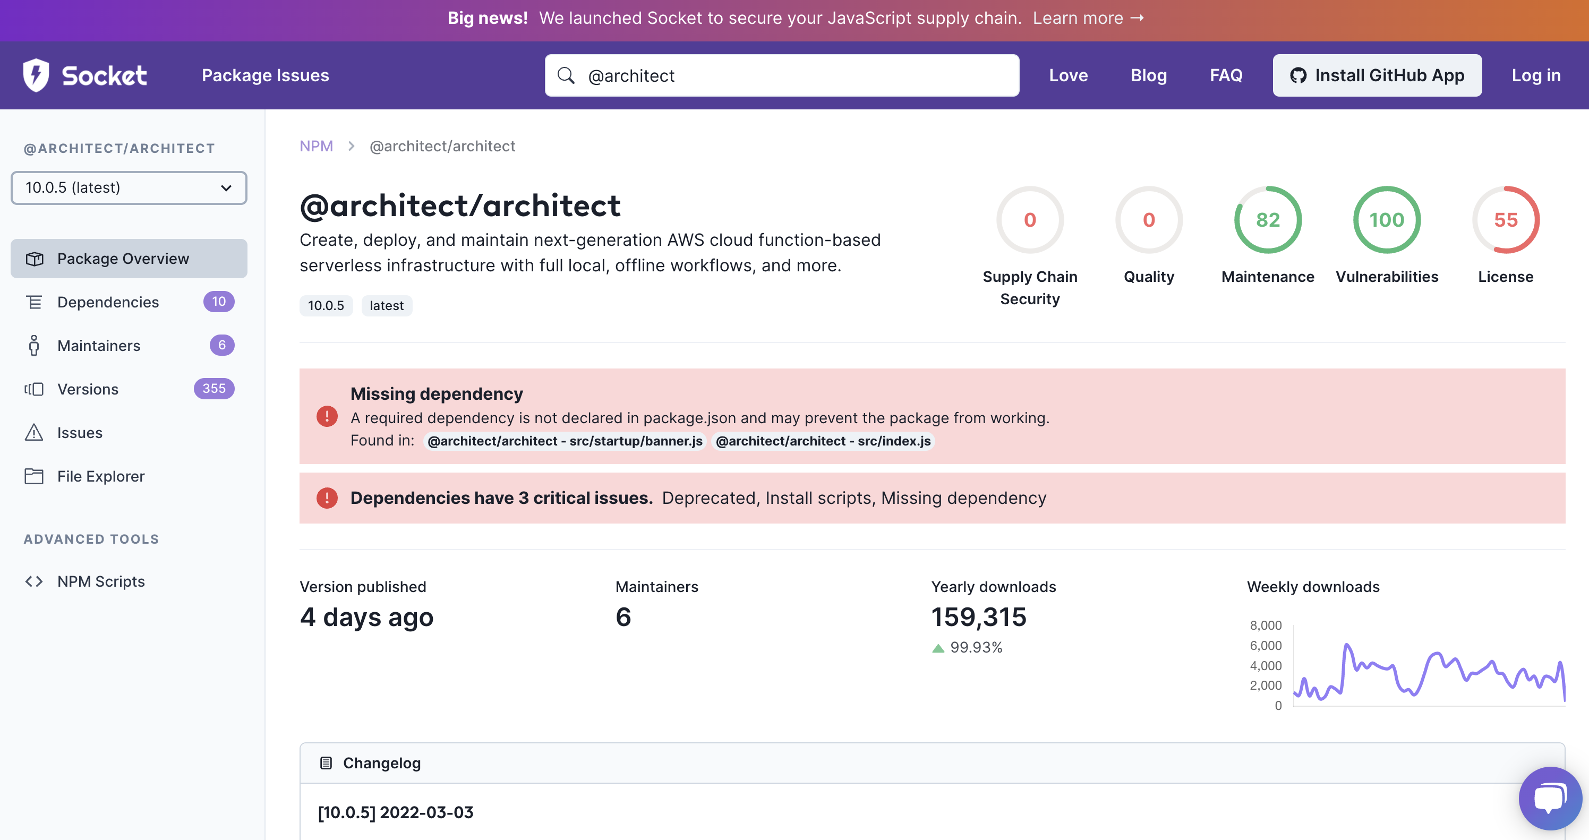Open Package Overview in the sidebar

point(123,259)
